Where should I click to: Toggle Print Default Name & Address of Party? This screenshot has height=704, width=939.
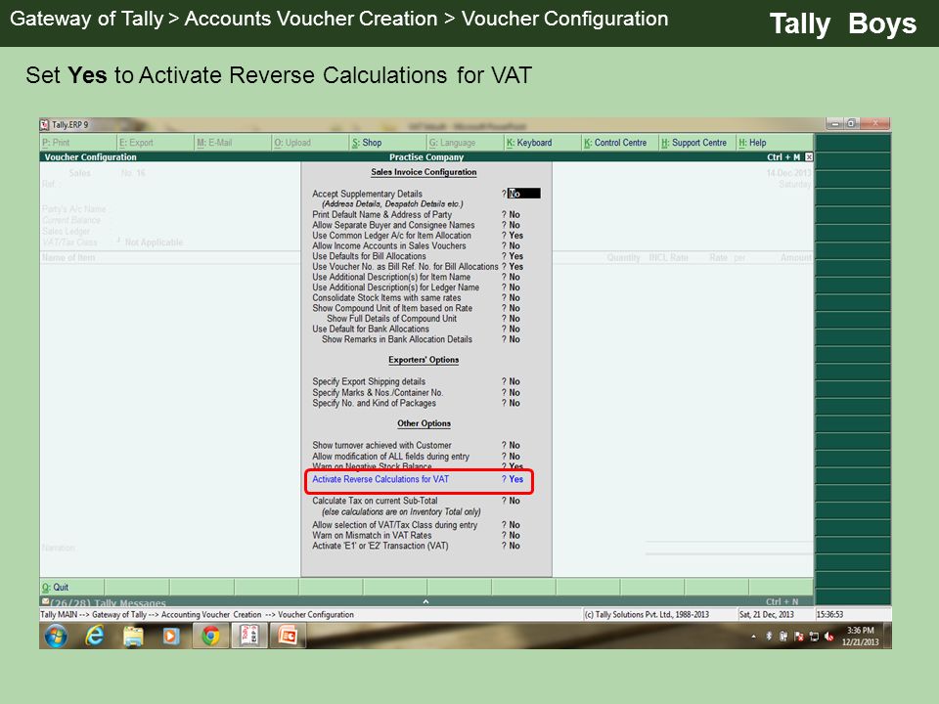tap(514, 214)
